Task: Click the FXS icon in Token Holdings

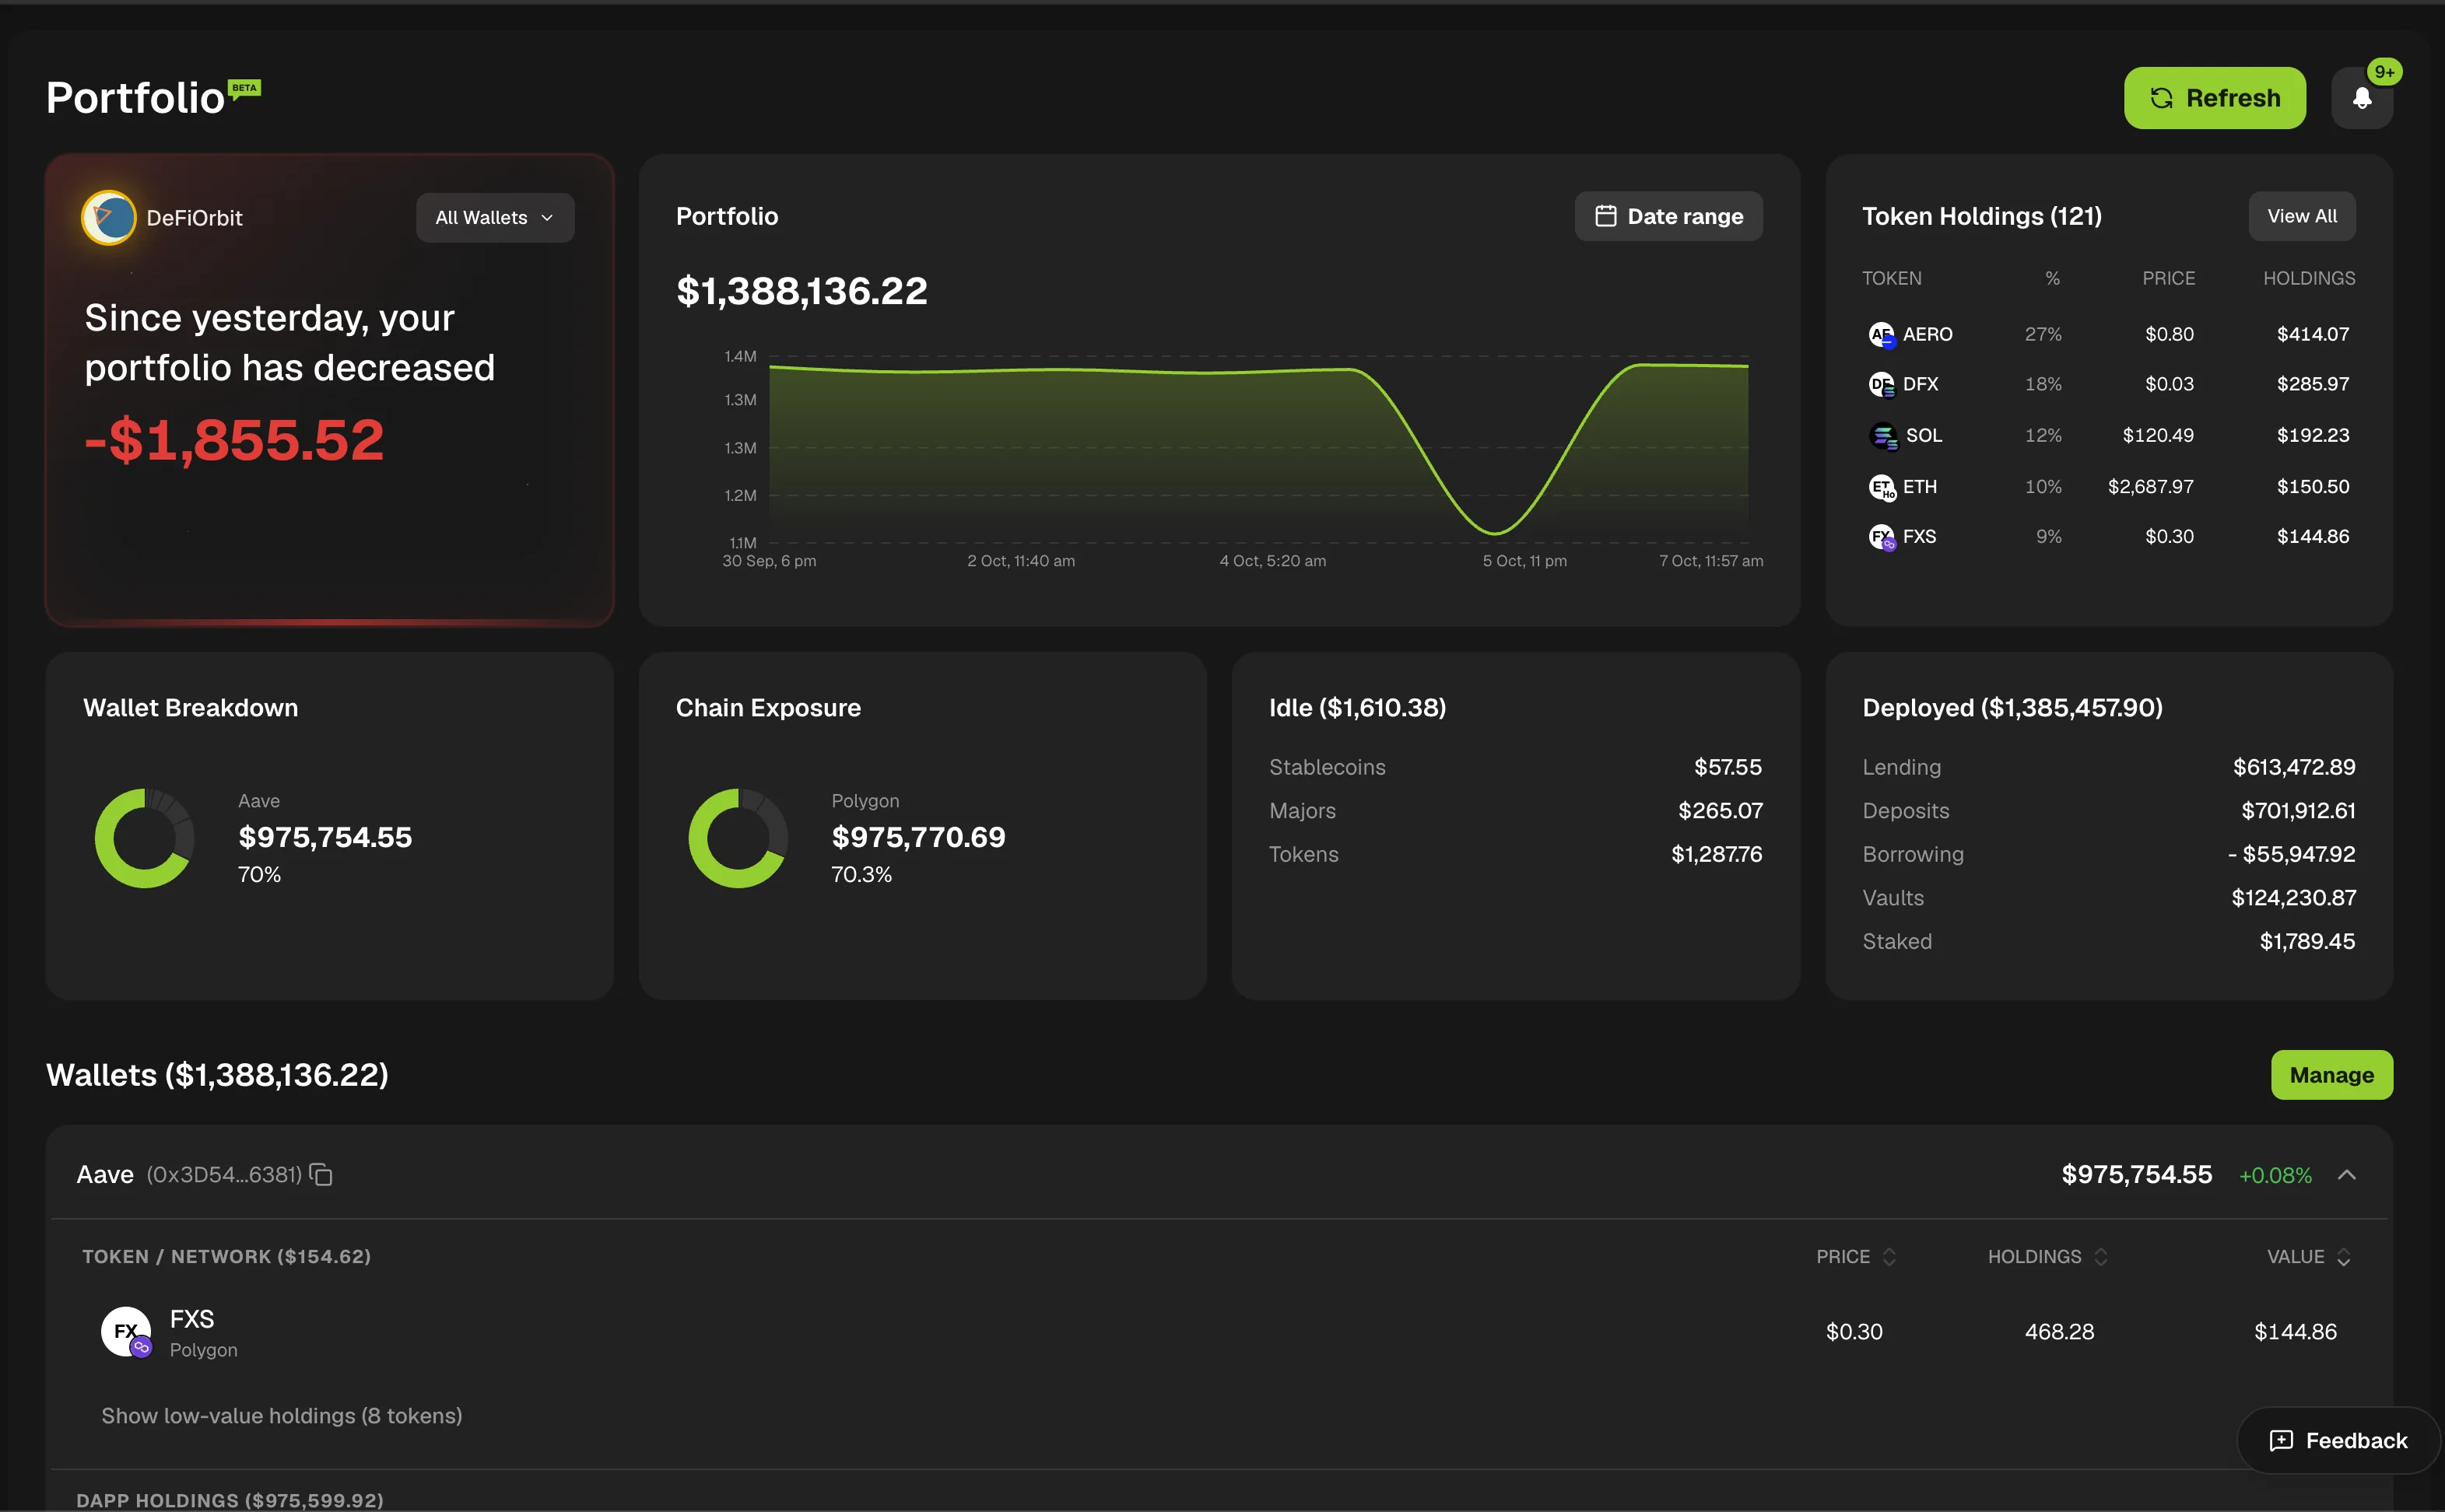Action: tap(1881, 537)
